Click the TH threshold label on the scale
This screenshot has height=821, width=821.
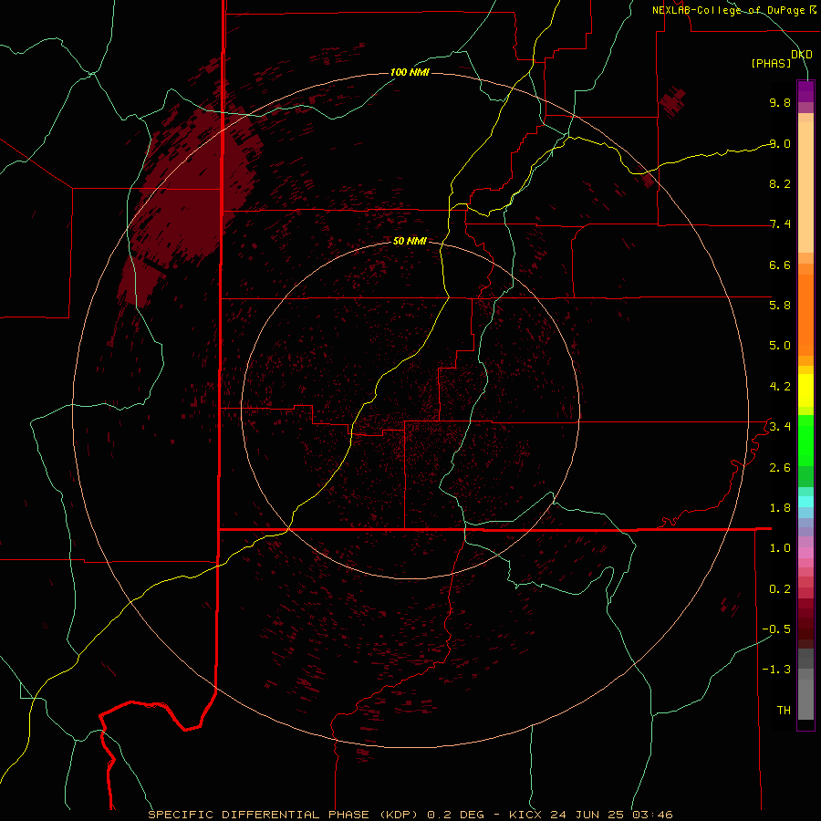tap(784, 710)
